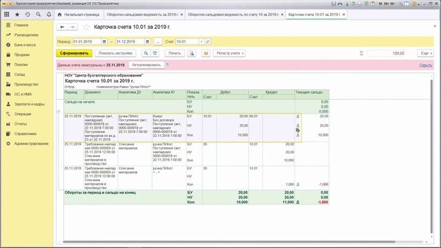
Task: Click the period start date field
Action: pos(87,41)
